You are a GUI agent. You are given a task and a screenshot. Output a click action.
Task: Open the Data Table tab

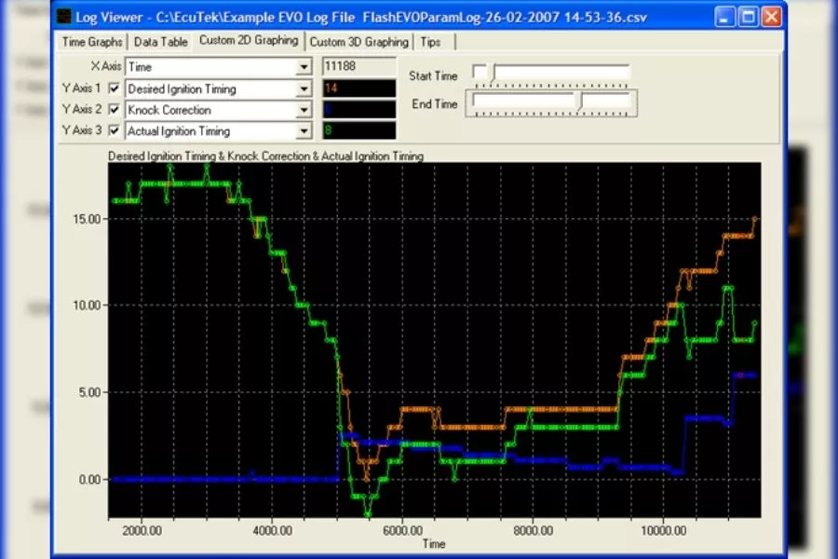(160, 41)
